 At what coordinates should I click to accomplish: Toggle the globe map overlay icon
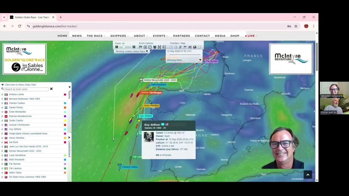tap(195, 47)
